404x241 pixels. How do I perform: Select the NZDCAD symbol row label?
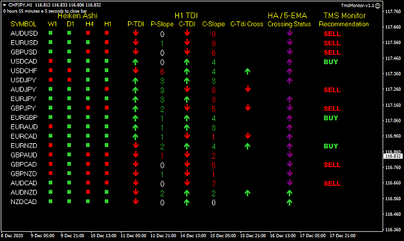click(x=23, y=201)
